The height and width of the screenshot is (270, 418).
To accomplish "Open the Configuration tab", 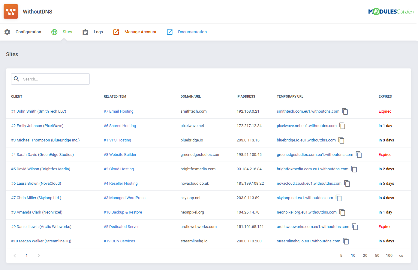I will pos(28,32).
